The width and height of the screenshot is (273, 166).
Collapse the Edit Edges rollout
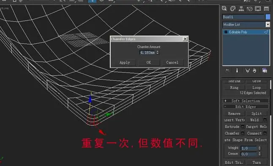click(246, 107)
